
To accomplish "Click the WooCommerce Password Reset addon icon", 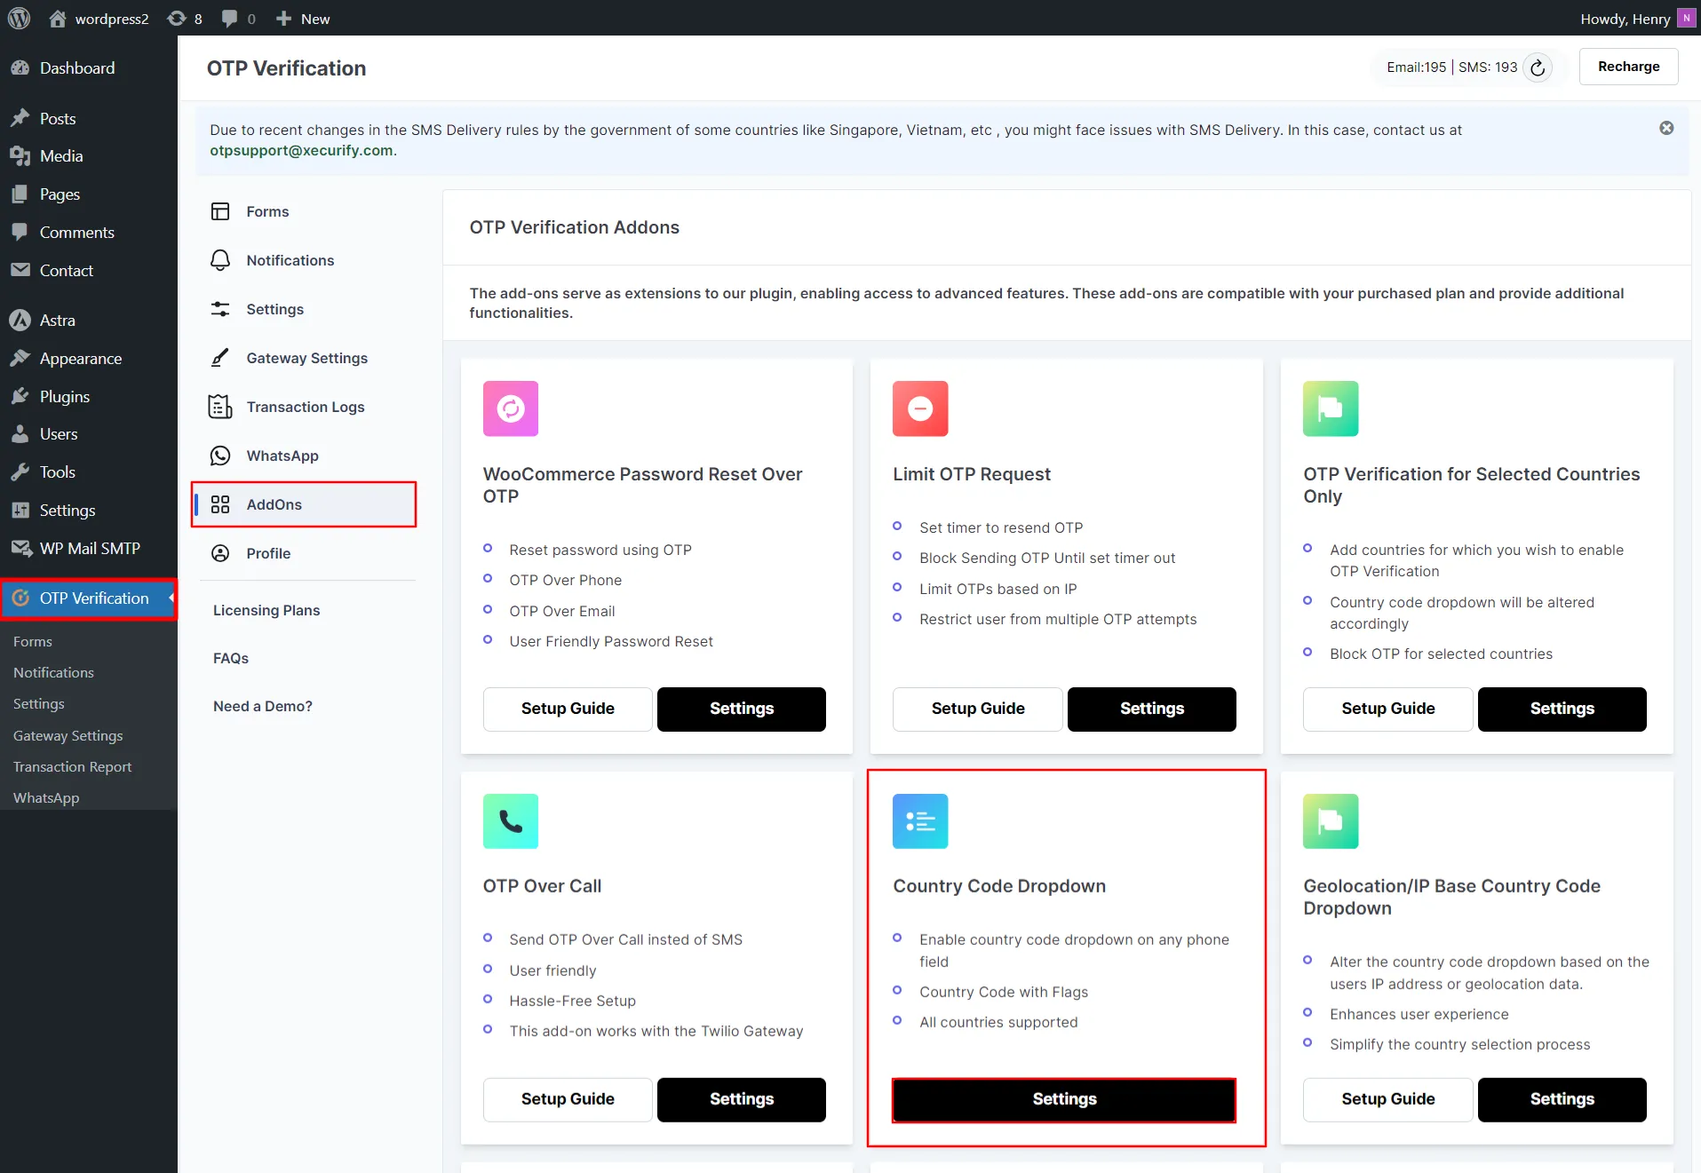I will pos(511,408).
